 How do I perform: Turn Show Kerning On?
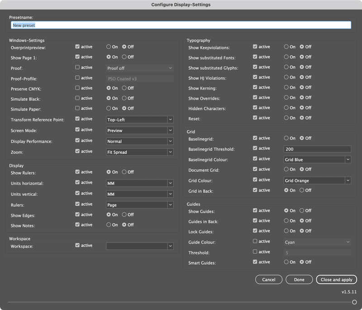(x=286, y=87)
